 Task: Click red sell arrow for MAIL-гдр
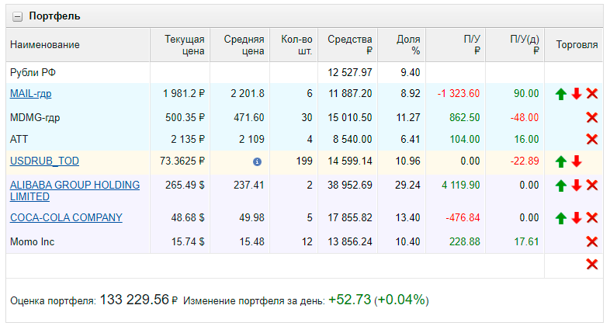coord(577,94)
